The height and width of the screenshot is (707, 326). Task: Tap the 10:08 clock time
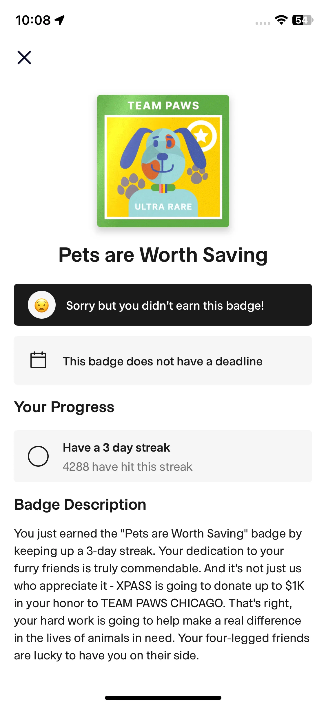click(33, 20)
